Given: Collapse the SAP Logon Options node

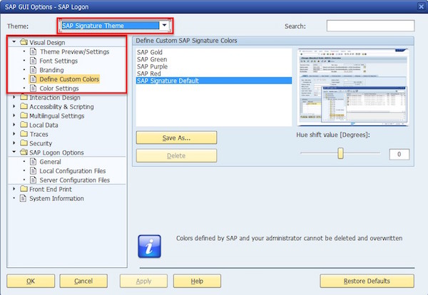Looking at the screenshot, I should tap(14, 152).
